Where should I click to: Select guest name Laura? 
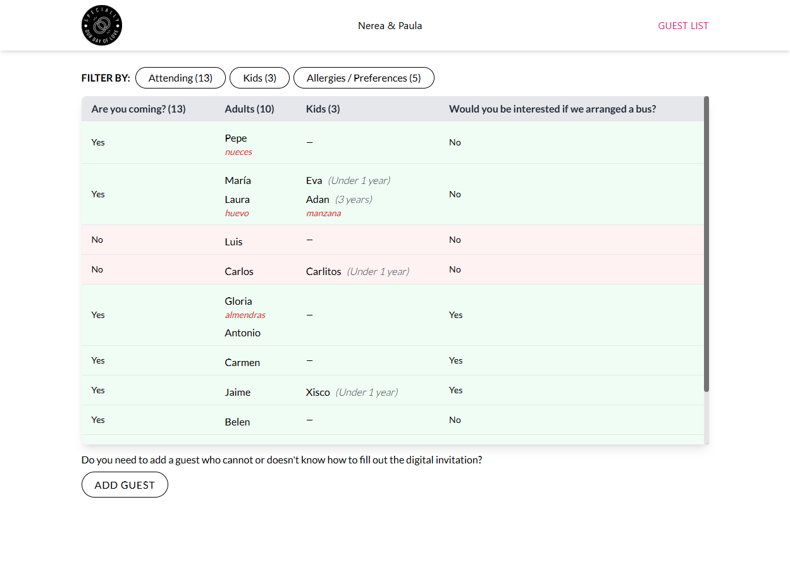click(237, 200)
